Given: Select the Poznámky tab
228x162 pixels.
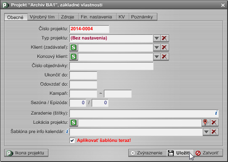Looking at the screenshot, I should tap(143, 17).
